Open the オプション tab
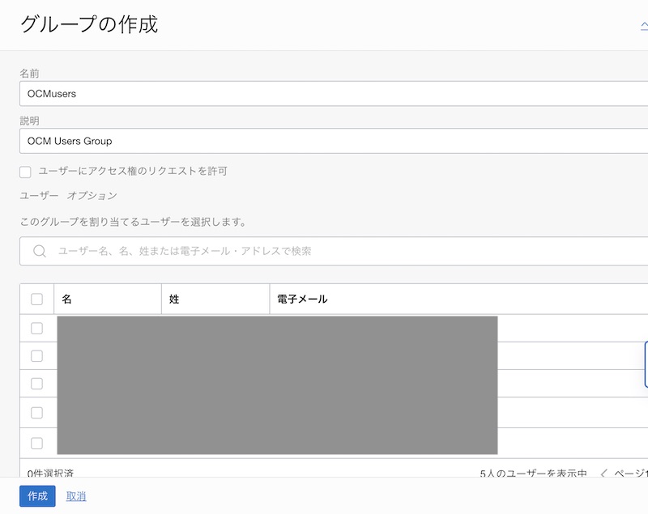This screenshot has height=514, width=648. pos(92,196)
